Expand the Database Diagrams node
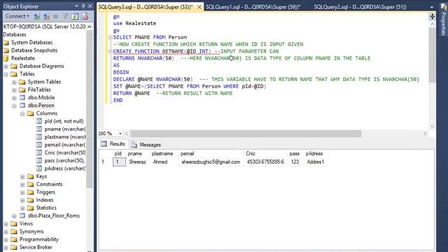 [x=6, y=66]
